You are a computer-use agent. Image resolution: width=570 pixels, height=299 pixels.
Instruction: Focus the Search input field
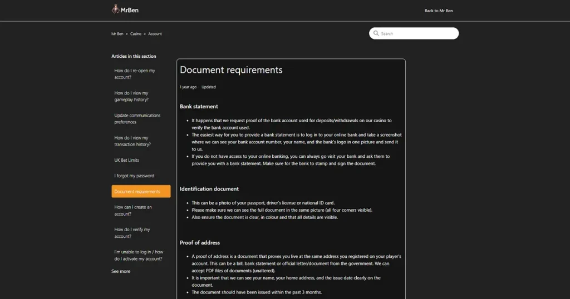(x=414, y=33)
